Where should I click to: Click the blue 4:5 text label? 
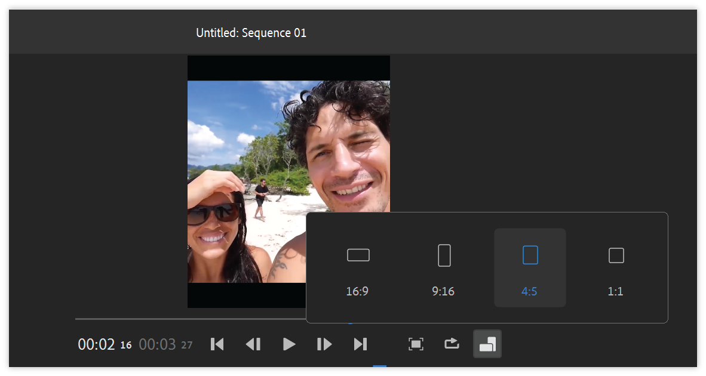tap(529, 292)
